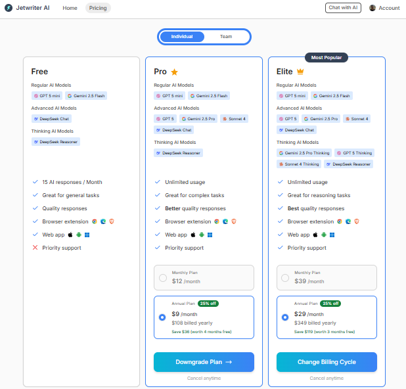This screenshot has height=389, width=406.
Task: Select the Elite Monthly Plan $39 radio button
Action: (285, 278)
